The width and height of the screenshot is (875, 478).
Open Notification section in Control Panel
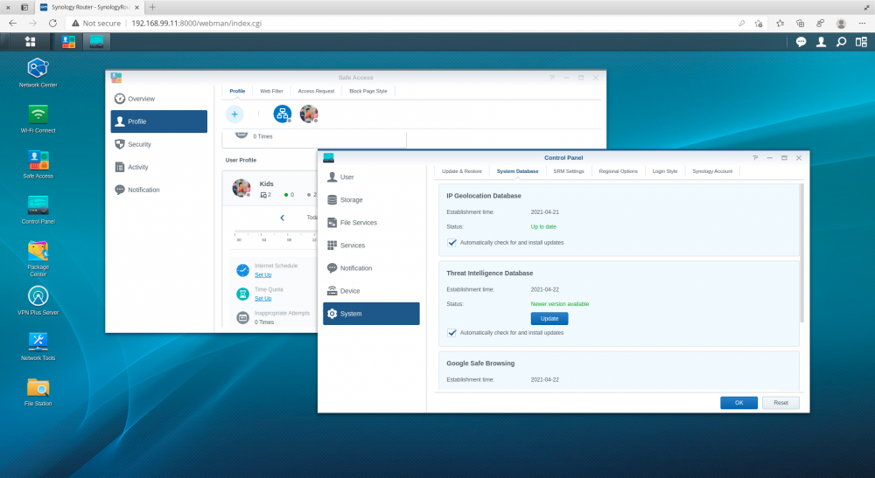click(371, 268)
